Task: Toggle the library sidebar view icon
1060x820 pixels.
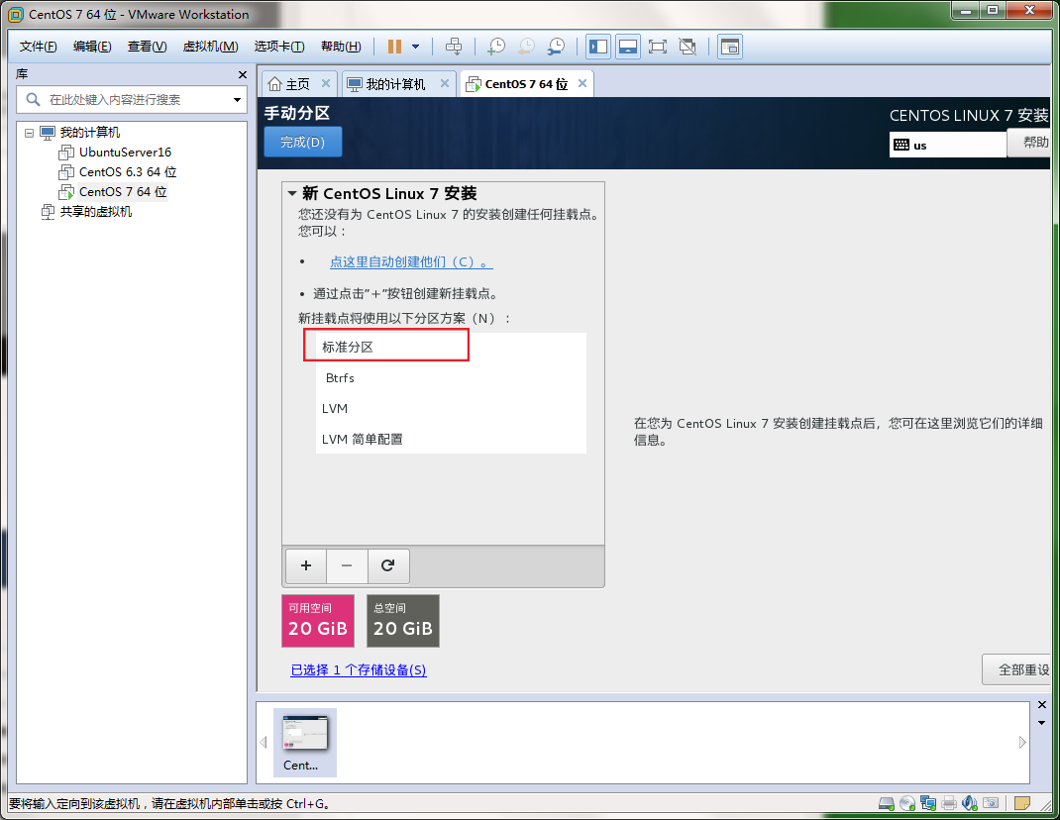Action: 598,47
